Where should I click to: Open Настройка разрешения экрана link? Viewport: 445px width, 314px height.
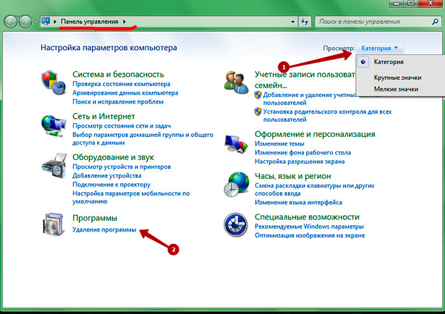tap(299, 162)
